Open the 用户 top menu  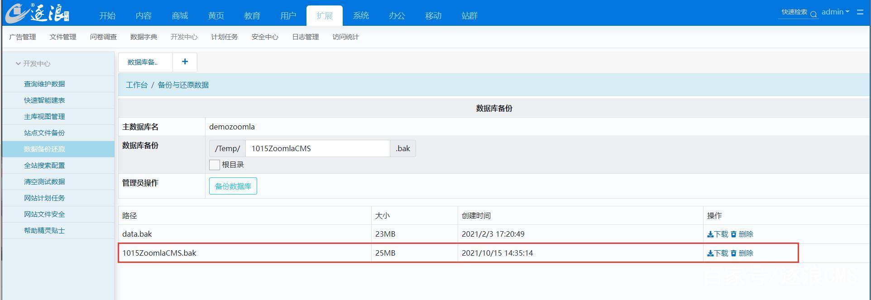click(288, 16)
